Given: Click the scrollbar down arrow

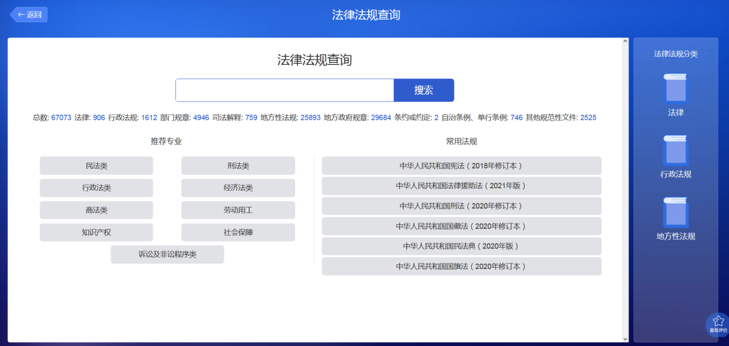Looking at the screenshot, I should click(625, 338).
